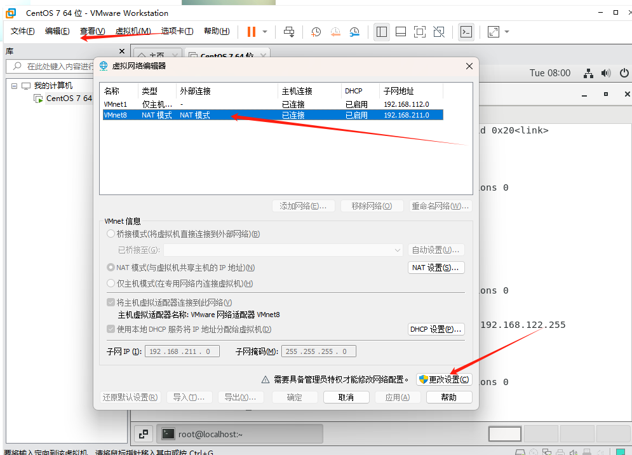Click the first workspace box in guest taskbar
This screenshot has height=455, width=632.
click(504, 434)
